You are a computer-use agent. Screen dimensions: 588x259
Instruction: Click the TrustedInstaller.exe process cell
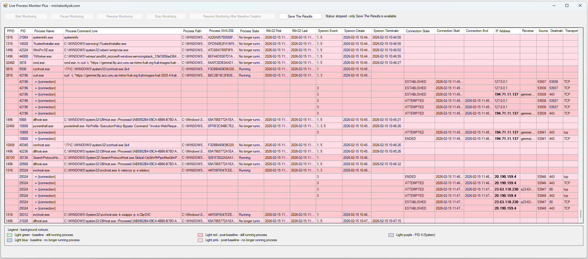click(x=46, y=44)
